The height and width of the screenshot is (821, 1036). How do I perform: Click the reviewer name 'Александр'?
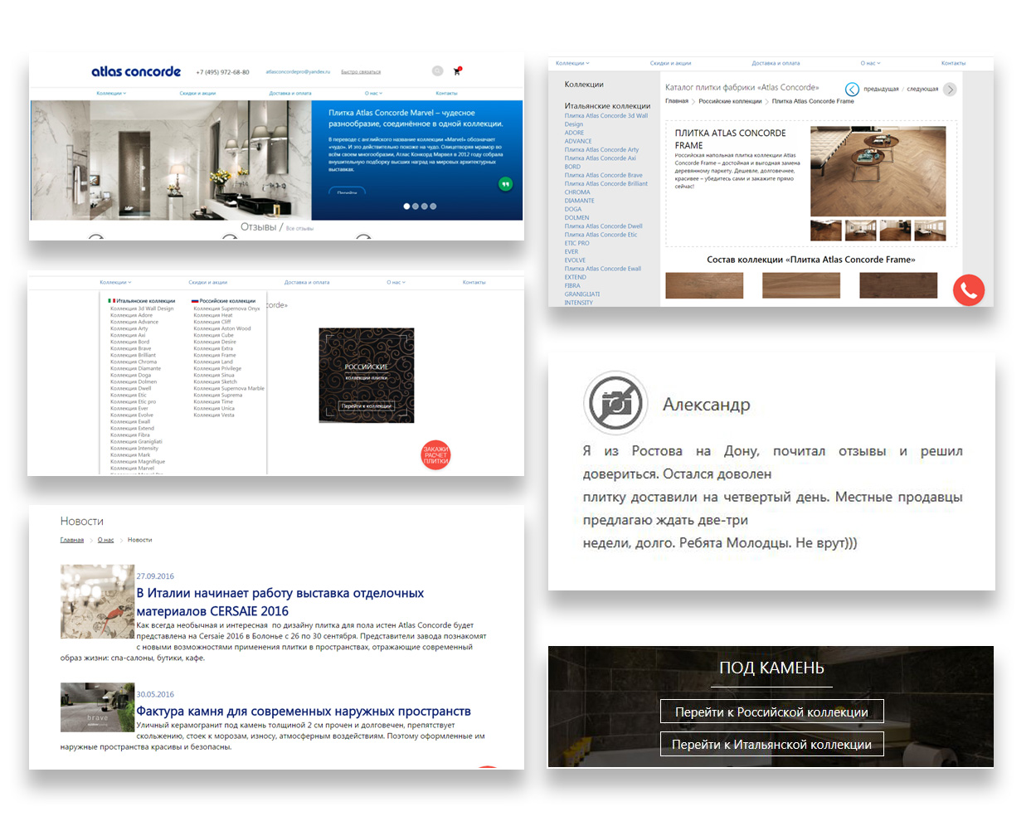click(x=707, y=405)
